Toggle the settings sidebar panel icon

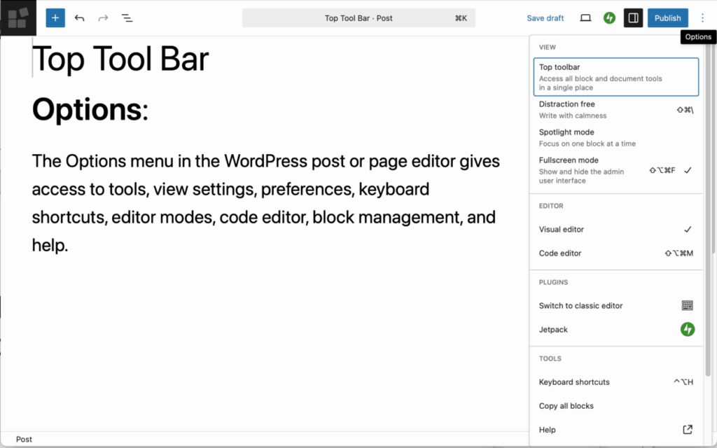point(632,17)
